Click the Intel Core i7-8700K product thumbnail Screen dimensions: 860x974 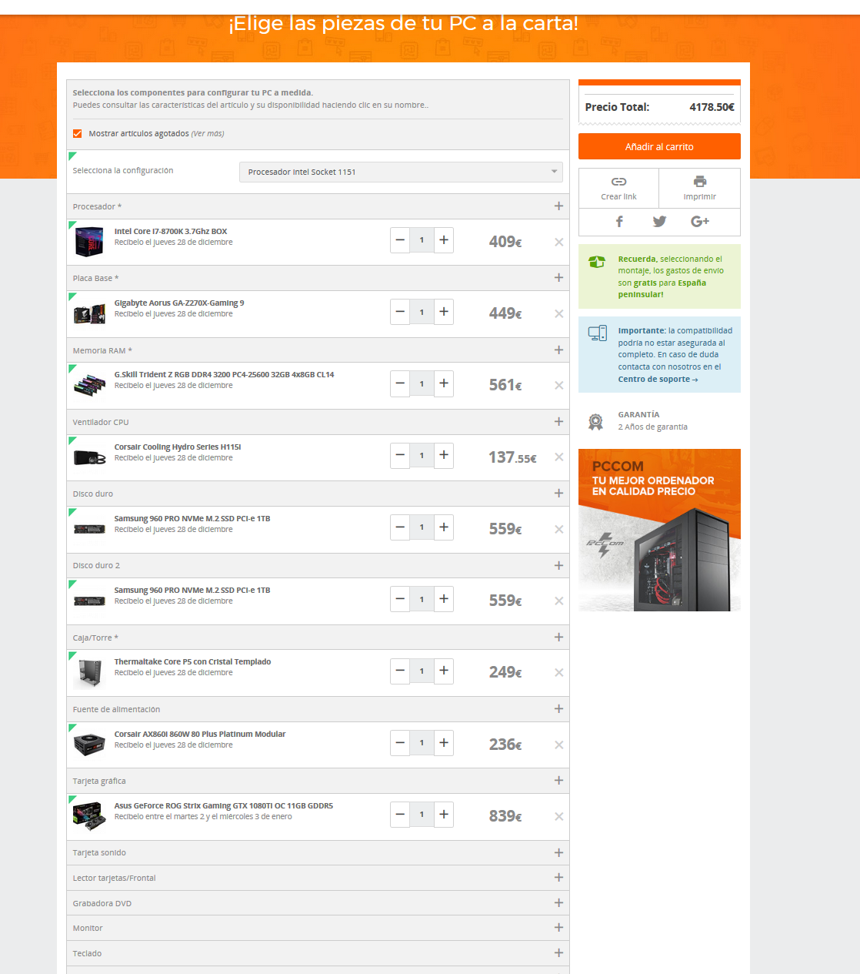pos(89,241)
